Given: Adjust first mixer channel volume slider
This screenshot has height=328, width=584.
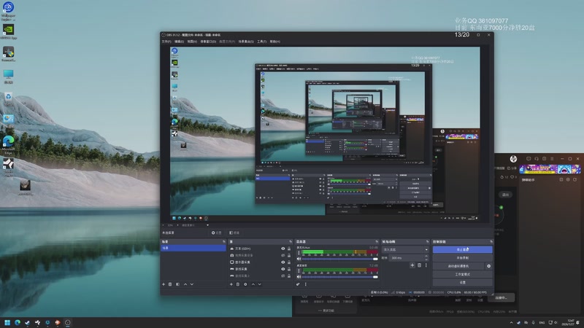Looking at the screenshot, I should pos(339,259).
